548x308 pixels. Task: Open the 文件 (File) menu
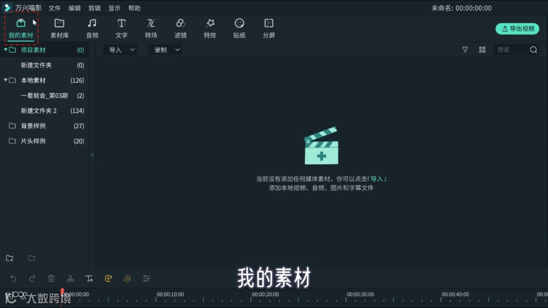[54, 8]
